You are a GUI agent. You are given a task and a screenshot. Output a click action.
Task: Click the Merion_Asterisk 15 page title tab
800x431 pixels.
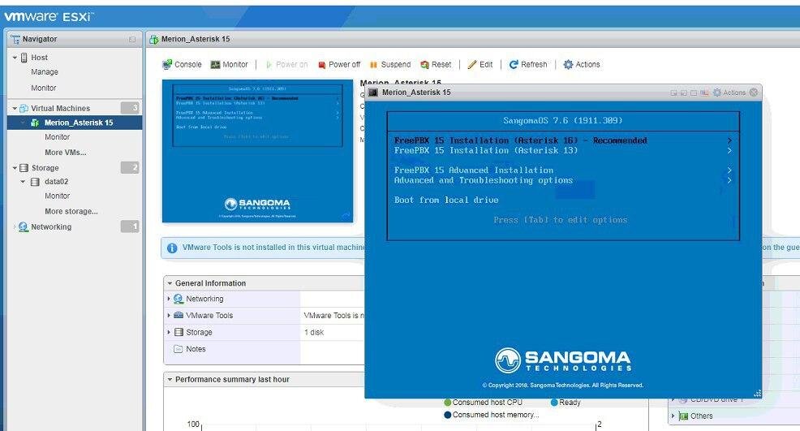coord(196,39)
